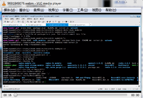The height and width of the screenshot is (98, 143).
Task: Switch to Xshell session tab 4
Action: click(x=79, y=25)
